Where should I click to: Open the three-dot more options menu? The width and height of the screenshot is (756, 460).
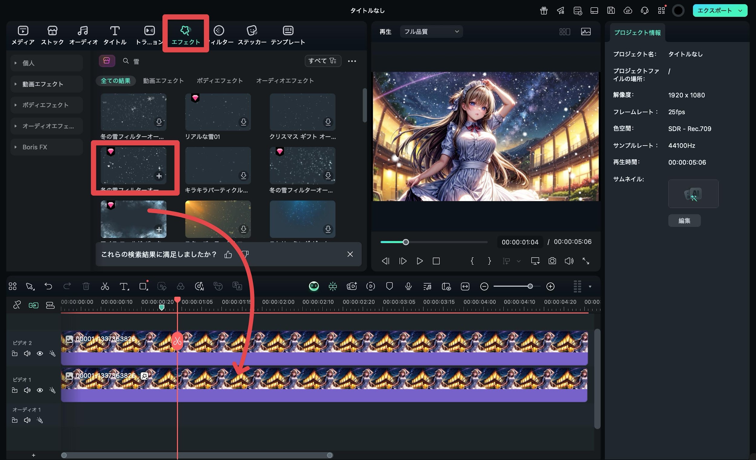coord(352,61)
